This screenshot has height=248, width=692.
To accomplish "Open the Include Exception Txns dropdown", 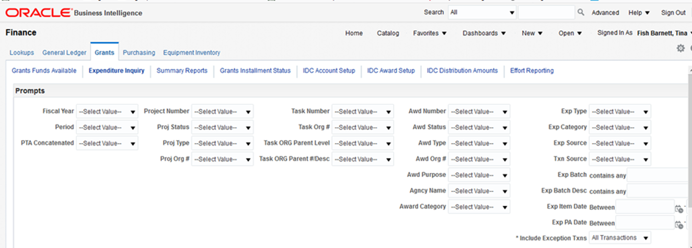I will (x=620, y=238).
